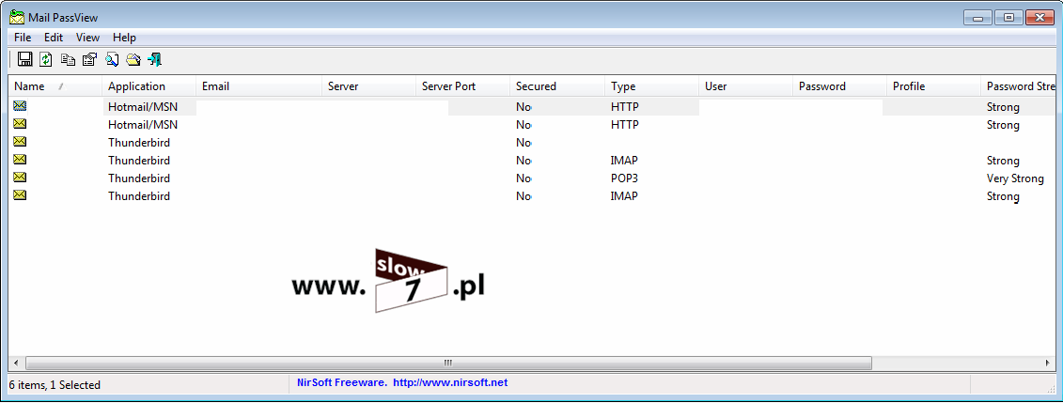This screenshot has height=403, width=1063.
Task: Click envelope icon of Thunderbird POP3 row
Action: pos(20,178)
